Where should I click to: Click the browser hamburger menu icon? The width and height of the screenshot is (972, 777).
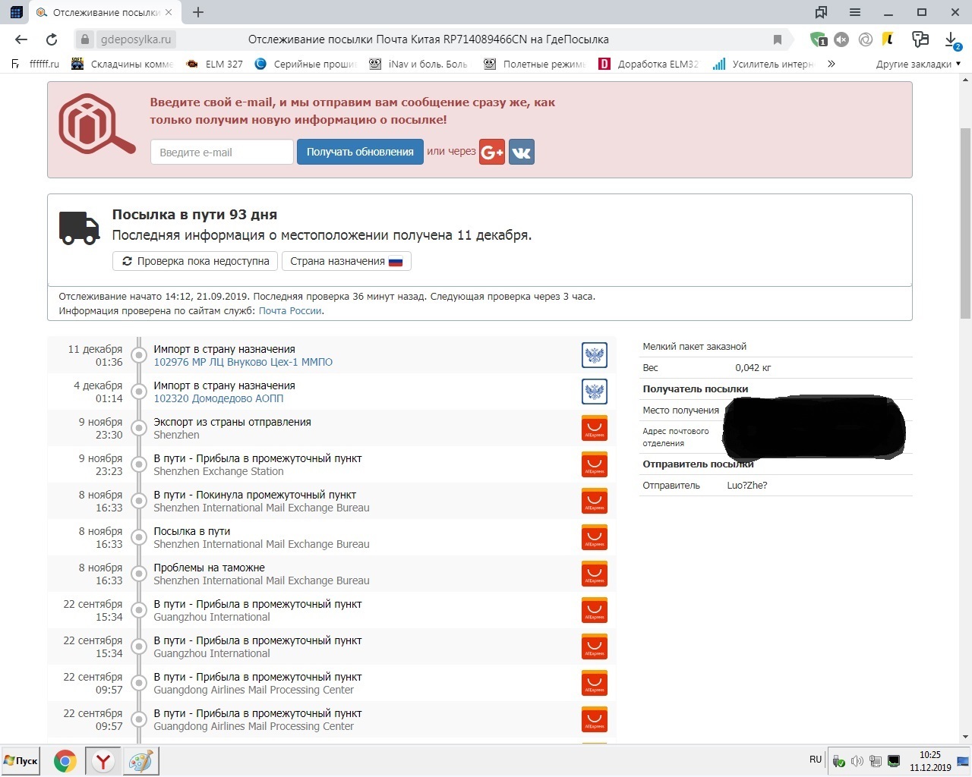[x=855, y=12]
